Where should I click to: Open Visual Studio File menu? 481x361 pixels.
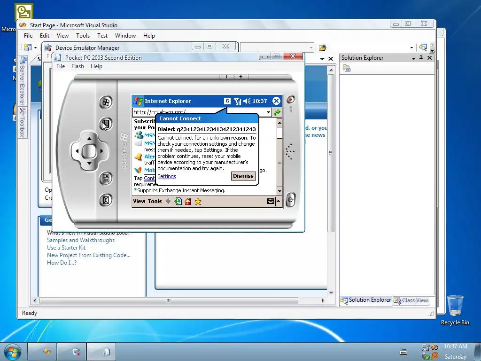28,36
